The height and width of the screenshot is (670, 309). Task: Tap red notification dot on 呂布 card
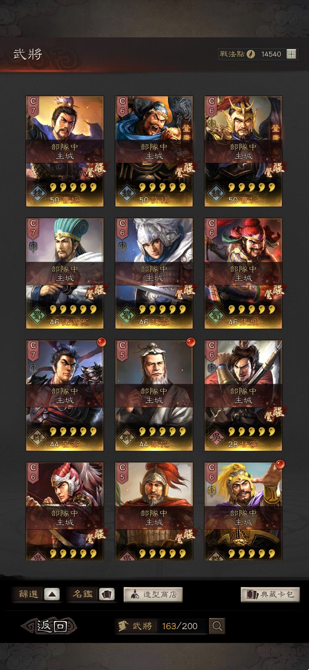point(101,342)
